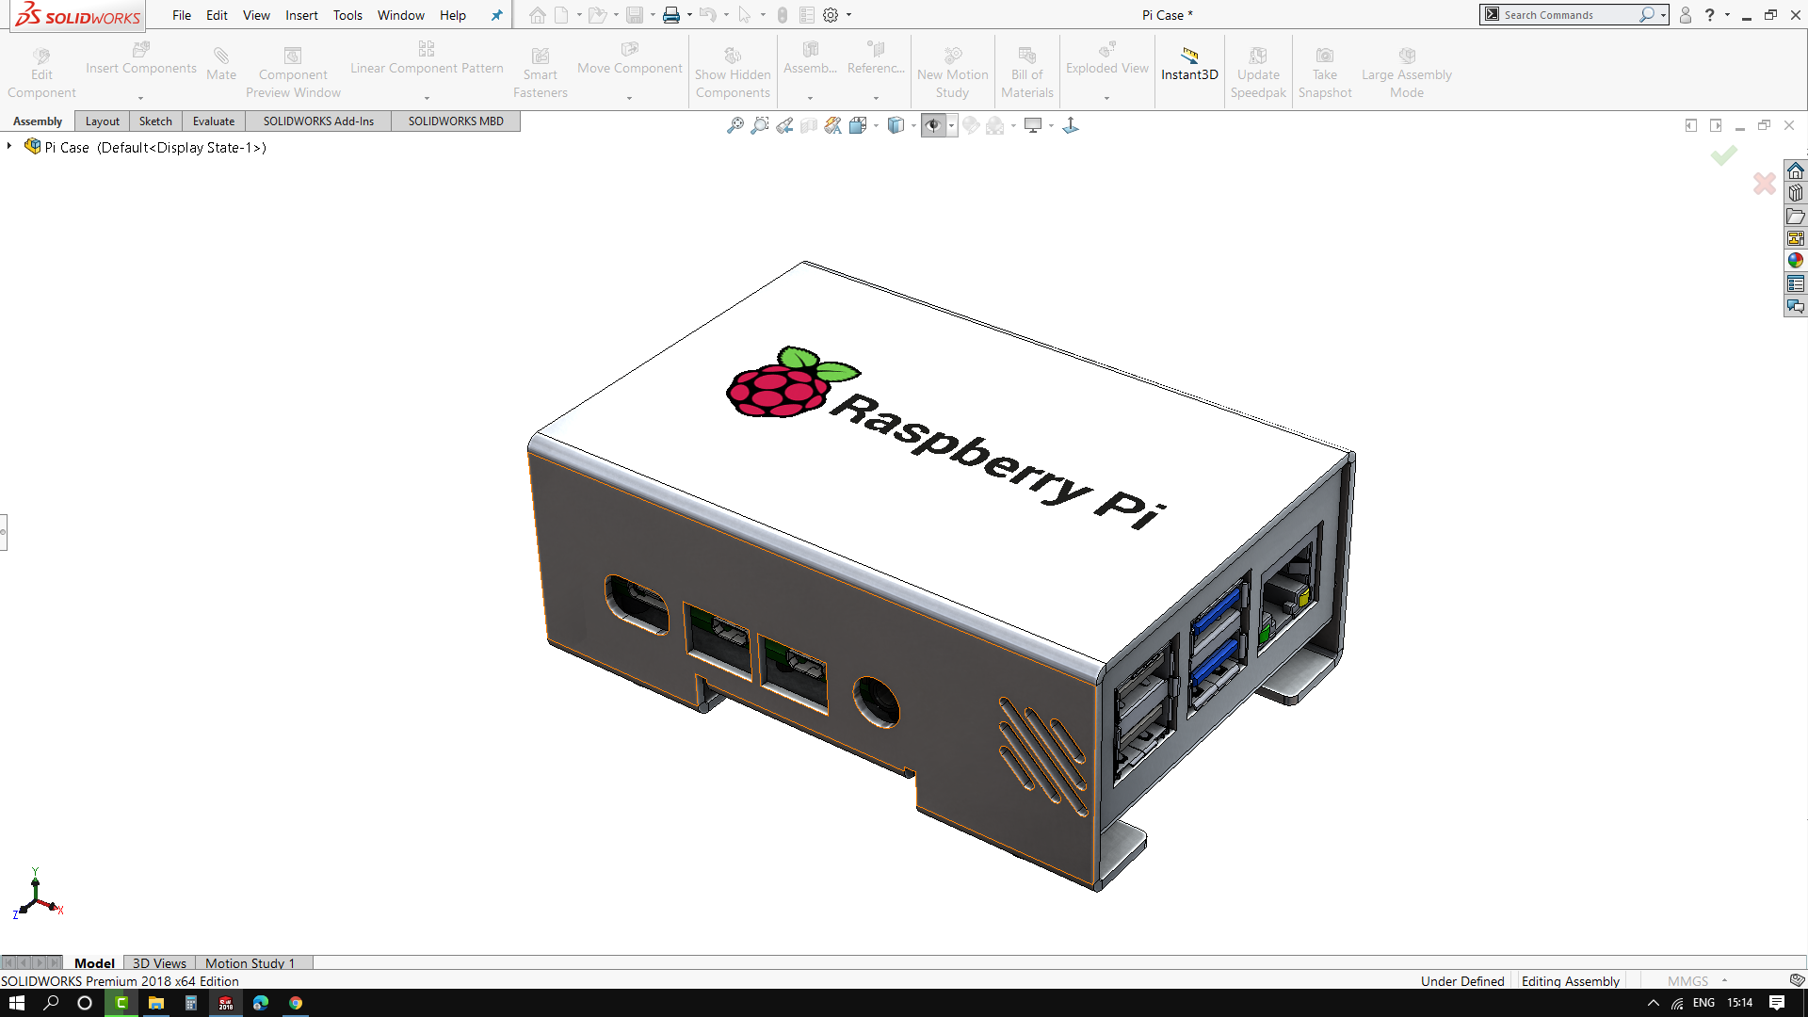This screenshot has width=1808, height=1017.
Task: Click the Zoom to Fit icon
Action: (x=735, y=125)
